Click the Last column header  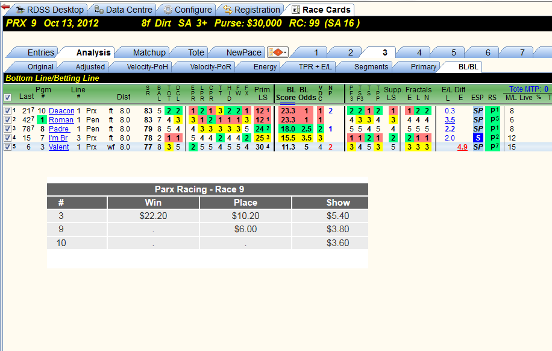pos(27,96)
